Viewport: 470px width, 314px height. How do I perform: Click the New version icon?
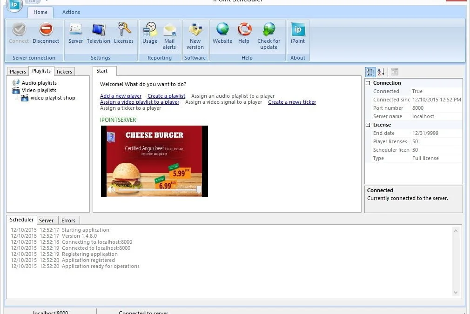(x=195, y=29)
